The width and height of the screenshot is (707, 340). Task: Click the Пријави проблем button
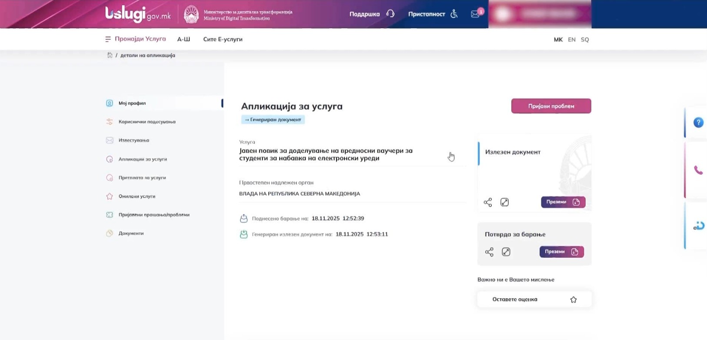click(x=551, y=106)
